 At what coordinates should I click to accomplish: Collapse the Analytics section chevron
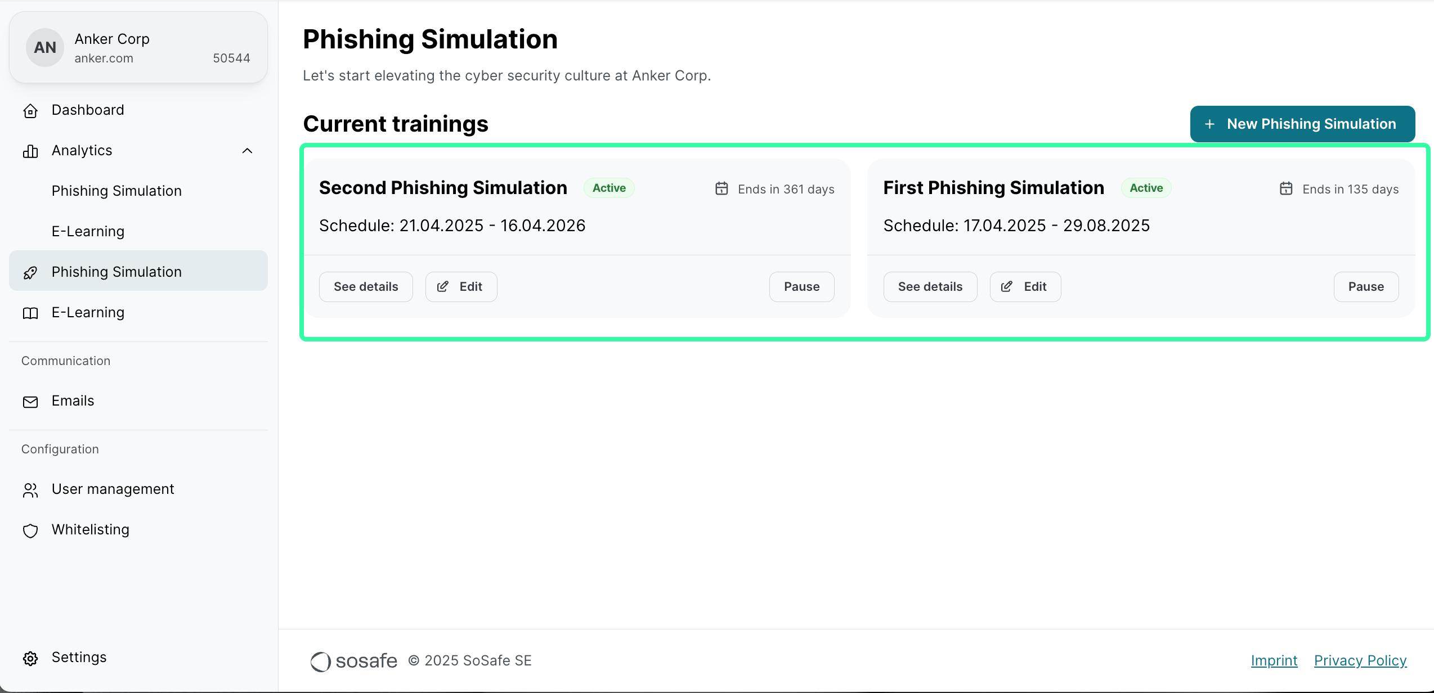coord(247,151)
